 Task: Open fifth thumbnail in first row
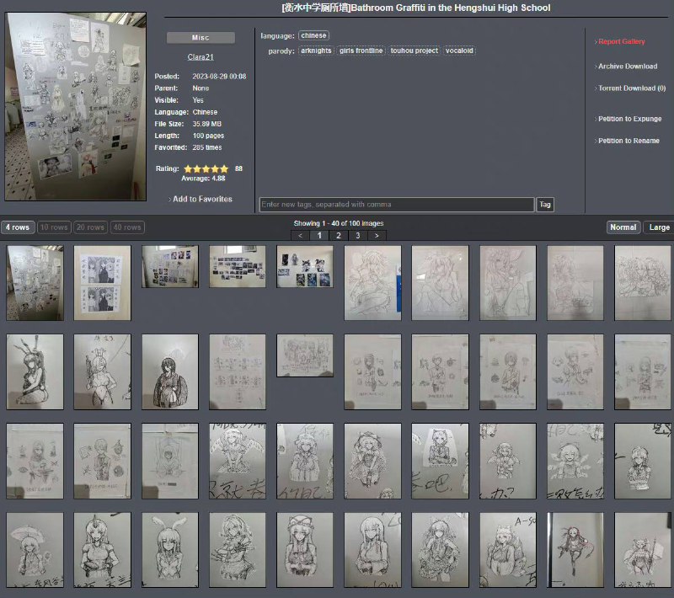(305, 266)
